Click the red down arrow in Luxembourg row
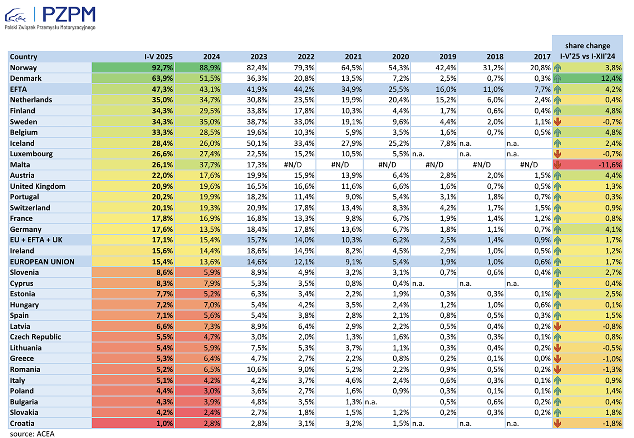This screenshot has height=438, width=634. pos(557,154)
